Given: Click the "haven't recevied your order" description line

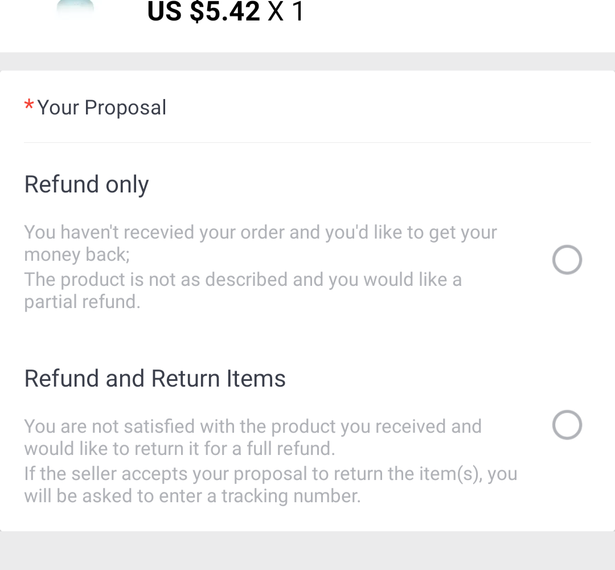Looking at the screenshot, I should tap(260, 232).
